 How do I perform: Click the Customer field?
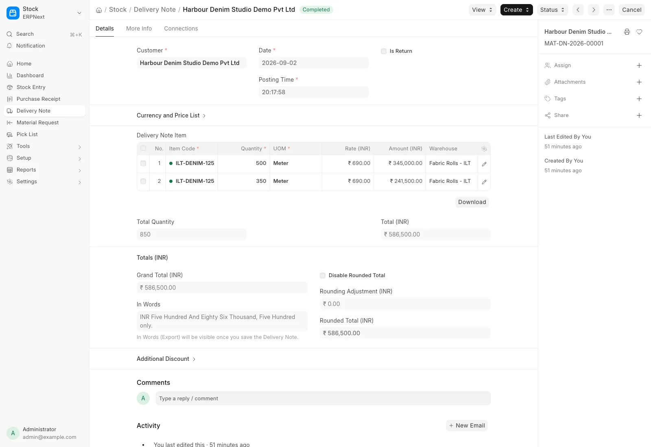pos(192,63)
